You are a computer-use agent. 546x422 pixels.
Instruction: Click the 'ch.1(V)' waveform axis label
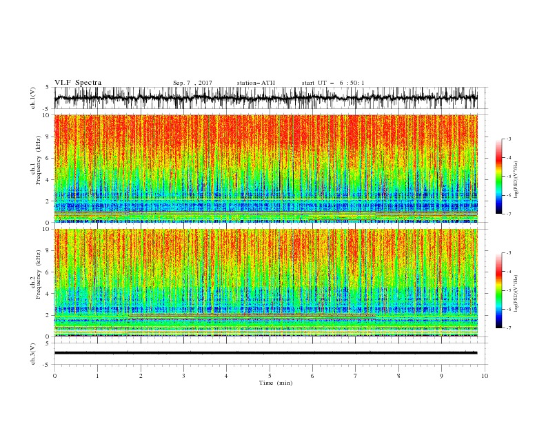click(33, 98)
